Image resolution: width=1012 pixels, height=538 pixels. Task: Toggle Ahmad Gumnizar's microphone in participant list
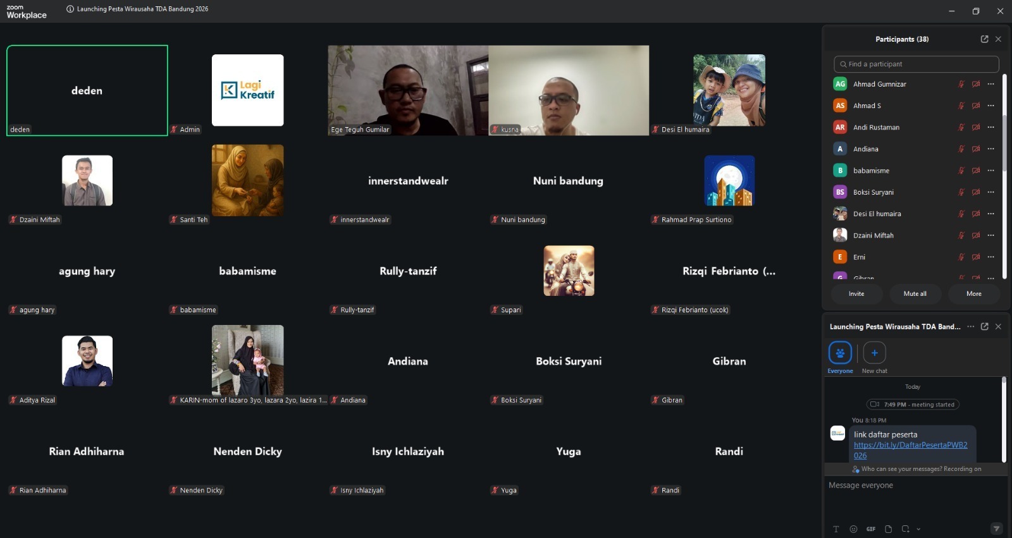click(x=961, y=84)
